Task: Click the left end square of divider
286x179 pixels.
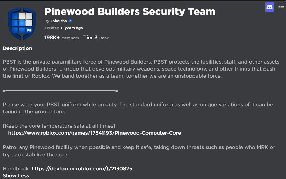Action: coord(4,91)
